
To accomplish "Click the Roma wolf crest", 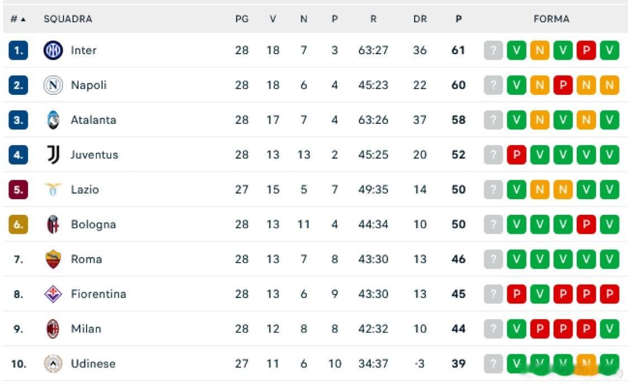I will (53, 259).
